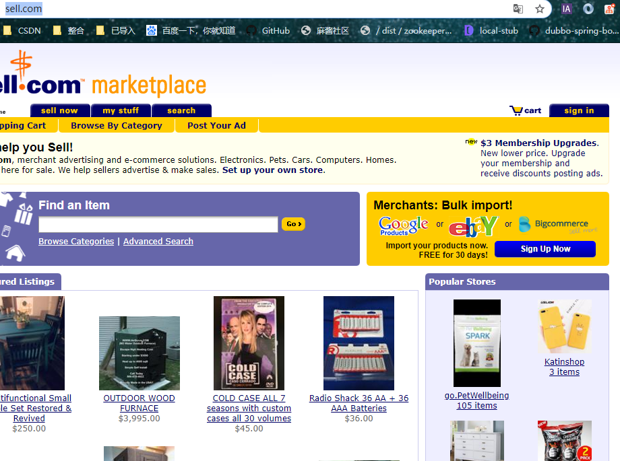Focus the Find an Item search field
This screenshot has height=461, width=620.
coord(158,224)
